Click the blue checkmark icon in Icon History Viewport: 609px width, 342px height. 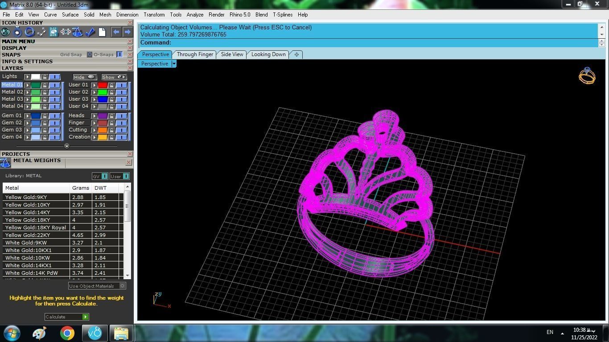(x=90, y=32)
